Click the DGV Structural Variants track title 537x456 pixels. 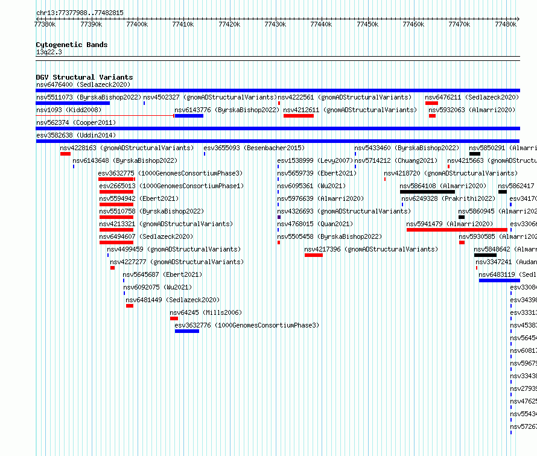tap(84, 77)
